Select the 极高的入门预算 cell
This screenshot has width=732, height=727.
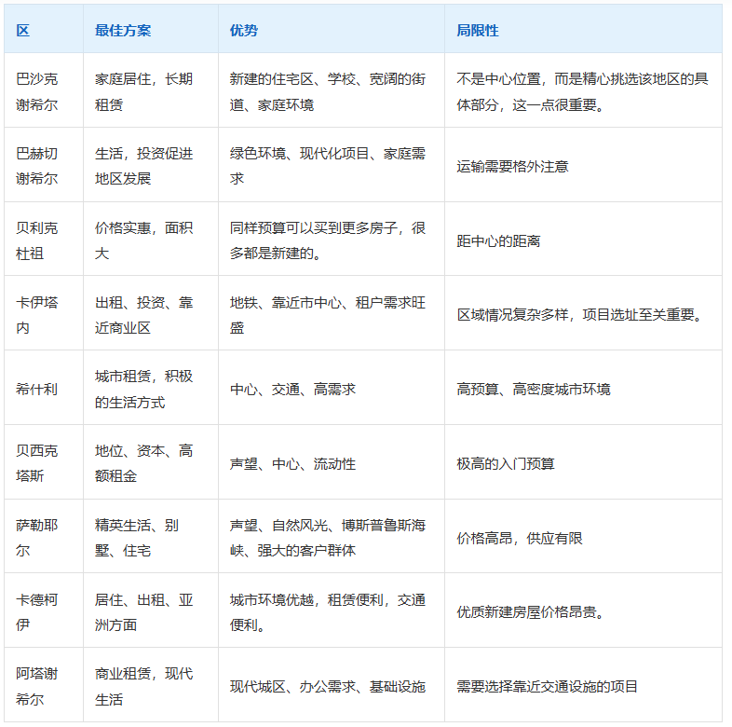pos(583,462)
